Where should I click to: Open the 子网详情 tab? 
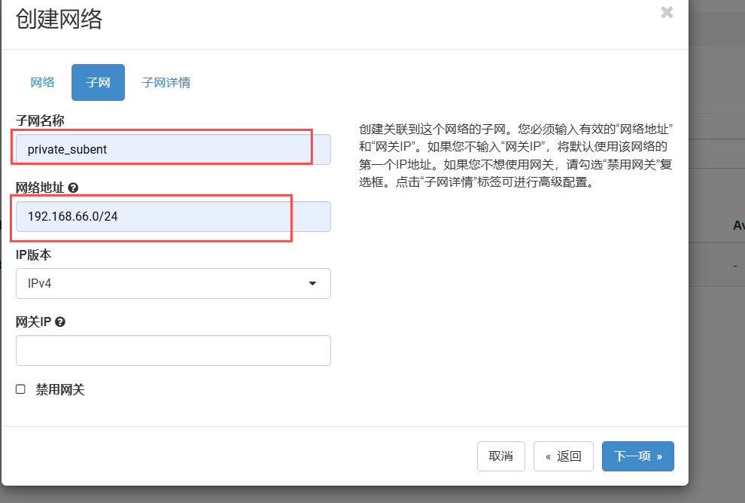click(166, 83)
